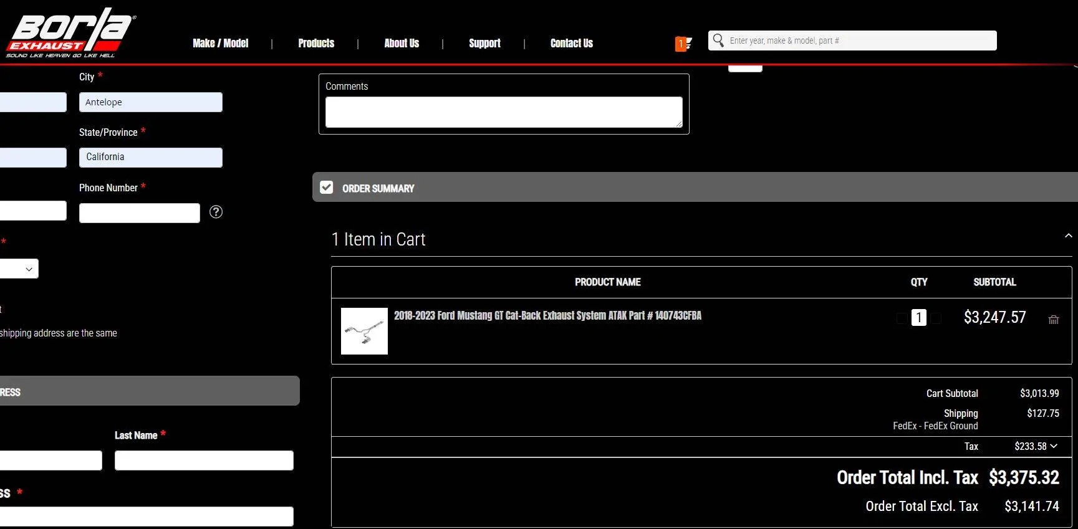This screenshot has width=1078, height=529.
Task: Open the shopping cart icon
Action: [x=684, y=44]
